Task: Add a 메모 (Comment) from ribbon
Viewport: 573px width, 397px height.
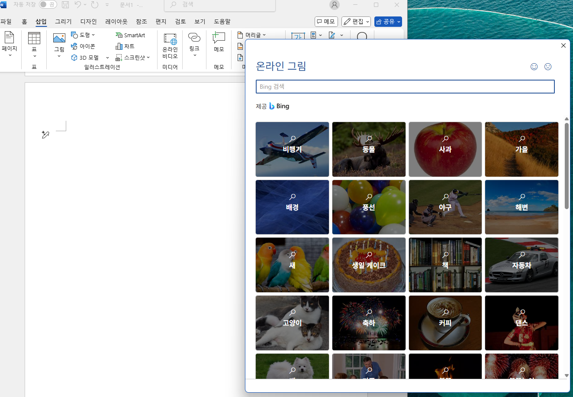Action: 219,42
